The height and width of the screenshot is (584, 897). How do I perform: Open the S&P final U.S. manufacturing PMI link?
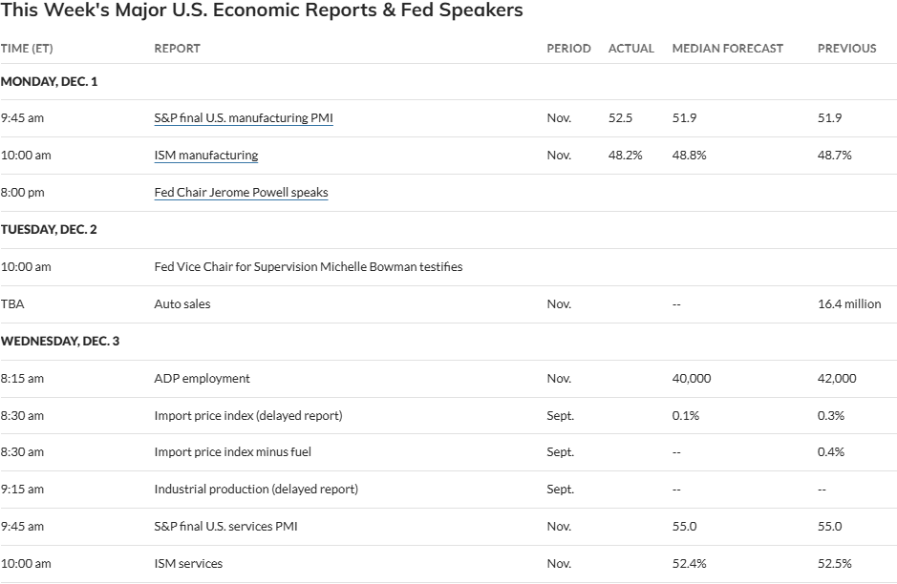(x=244, y=118)
